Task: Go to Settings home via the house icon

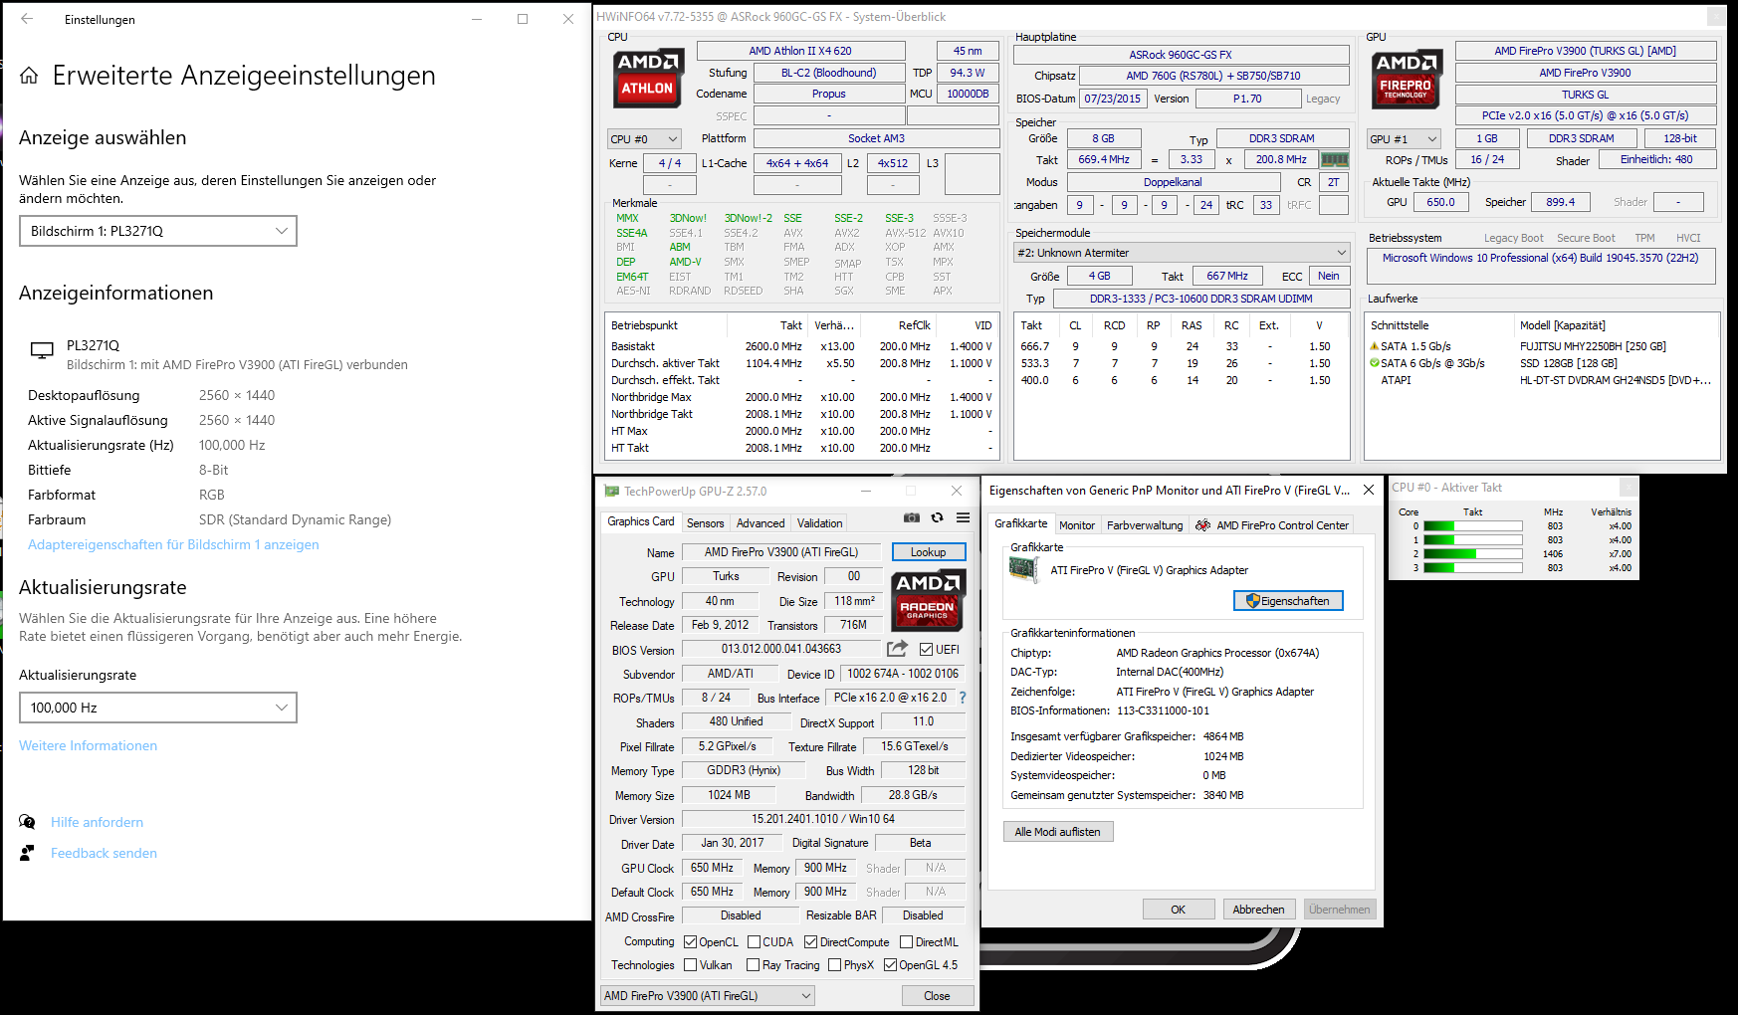Action: [x=29, y=76]
